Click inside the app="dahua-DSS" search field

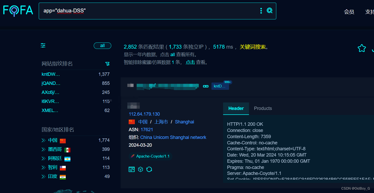104,11
